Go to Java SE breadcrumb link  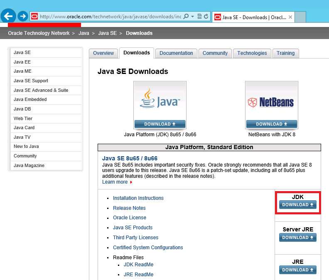click(108, 33)
